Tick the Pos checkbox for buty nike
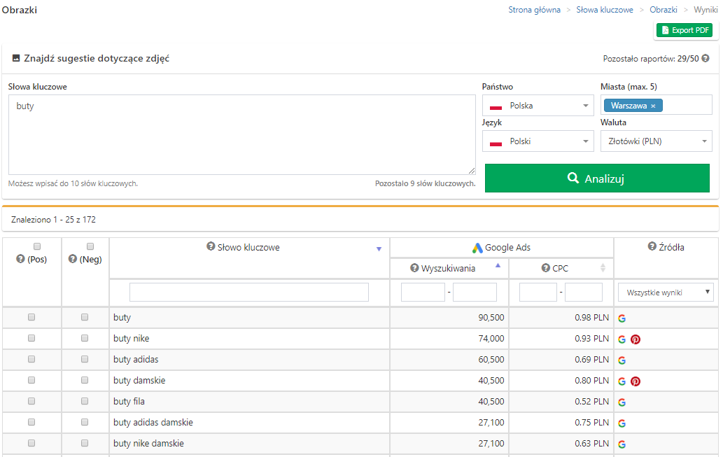Screen dimensions: 723x457 [31, 338]
